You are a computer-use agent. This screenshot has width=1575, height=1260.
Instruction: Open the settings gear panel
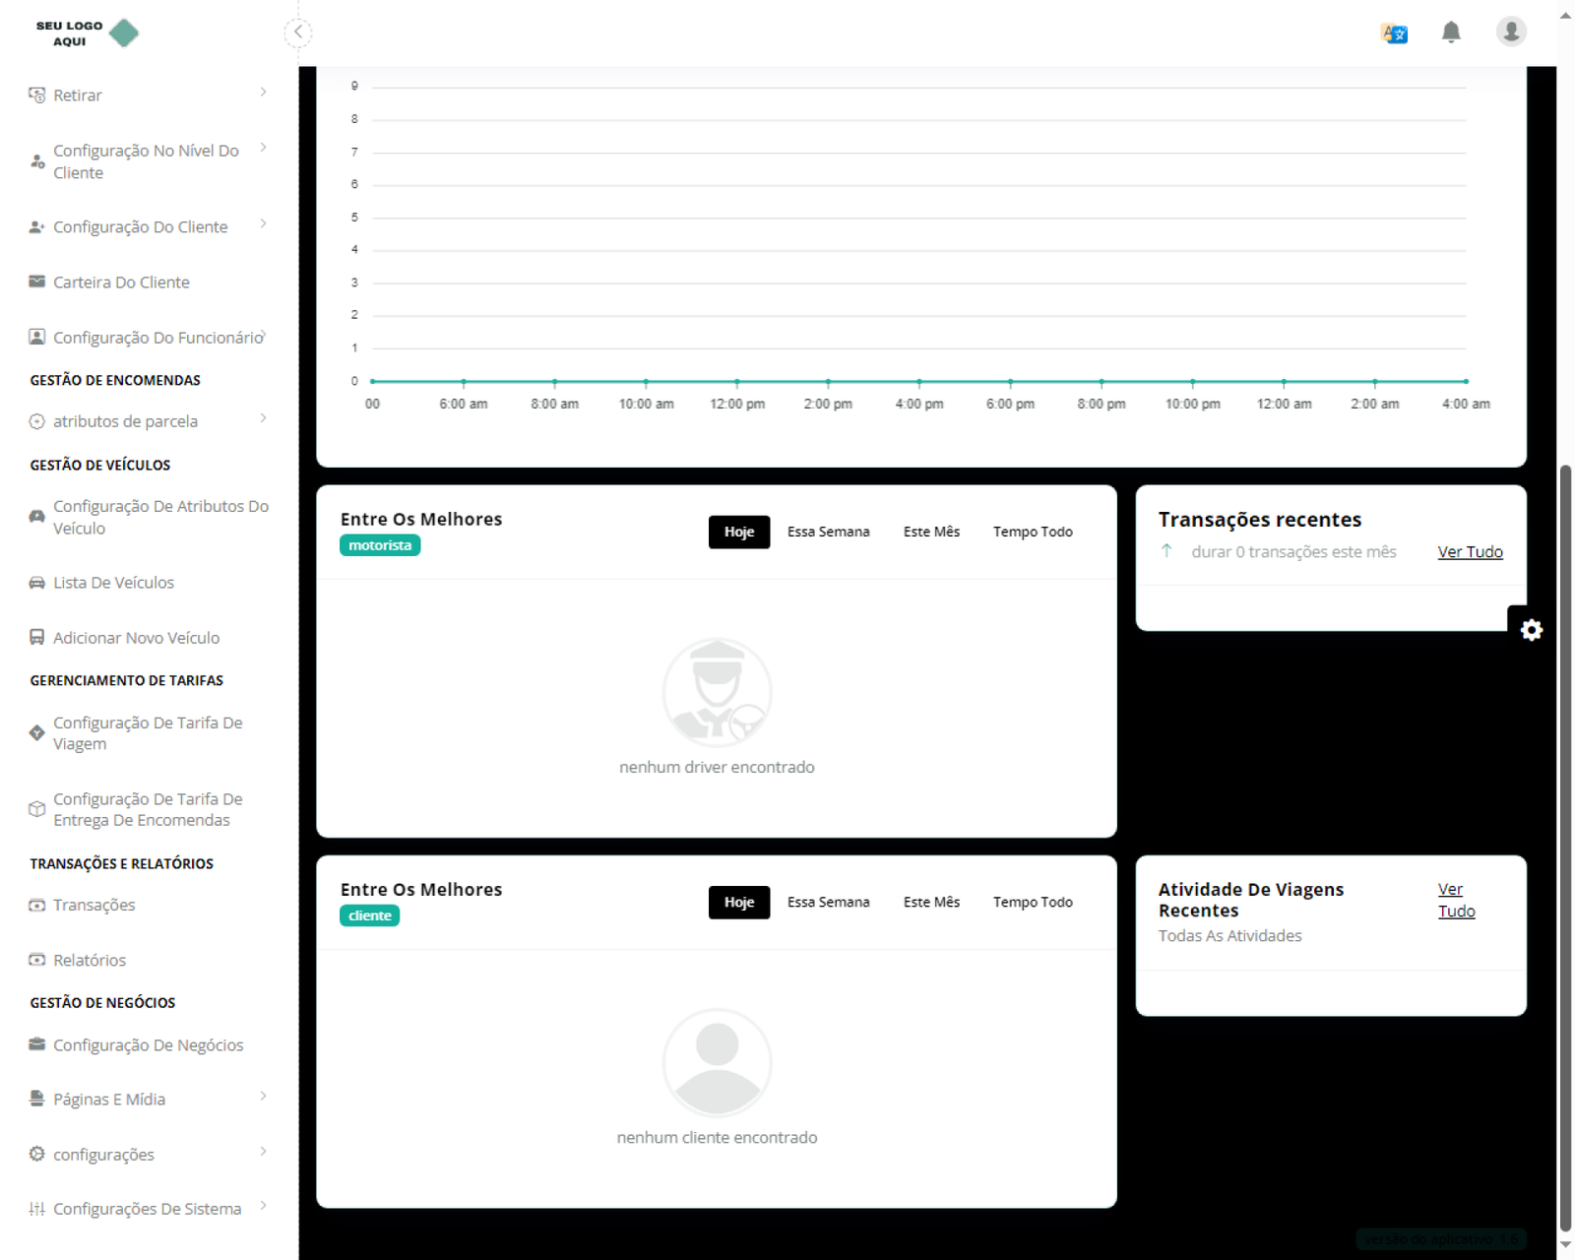click(x=1531, y=630)
